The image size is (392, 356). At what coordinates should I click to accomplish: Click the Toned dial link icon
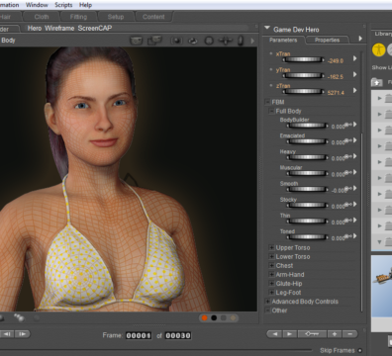(348, 236)
